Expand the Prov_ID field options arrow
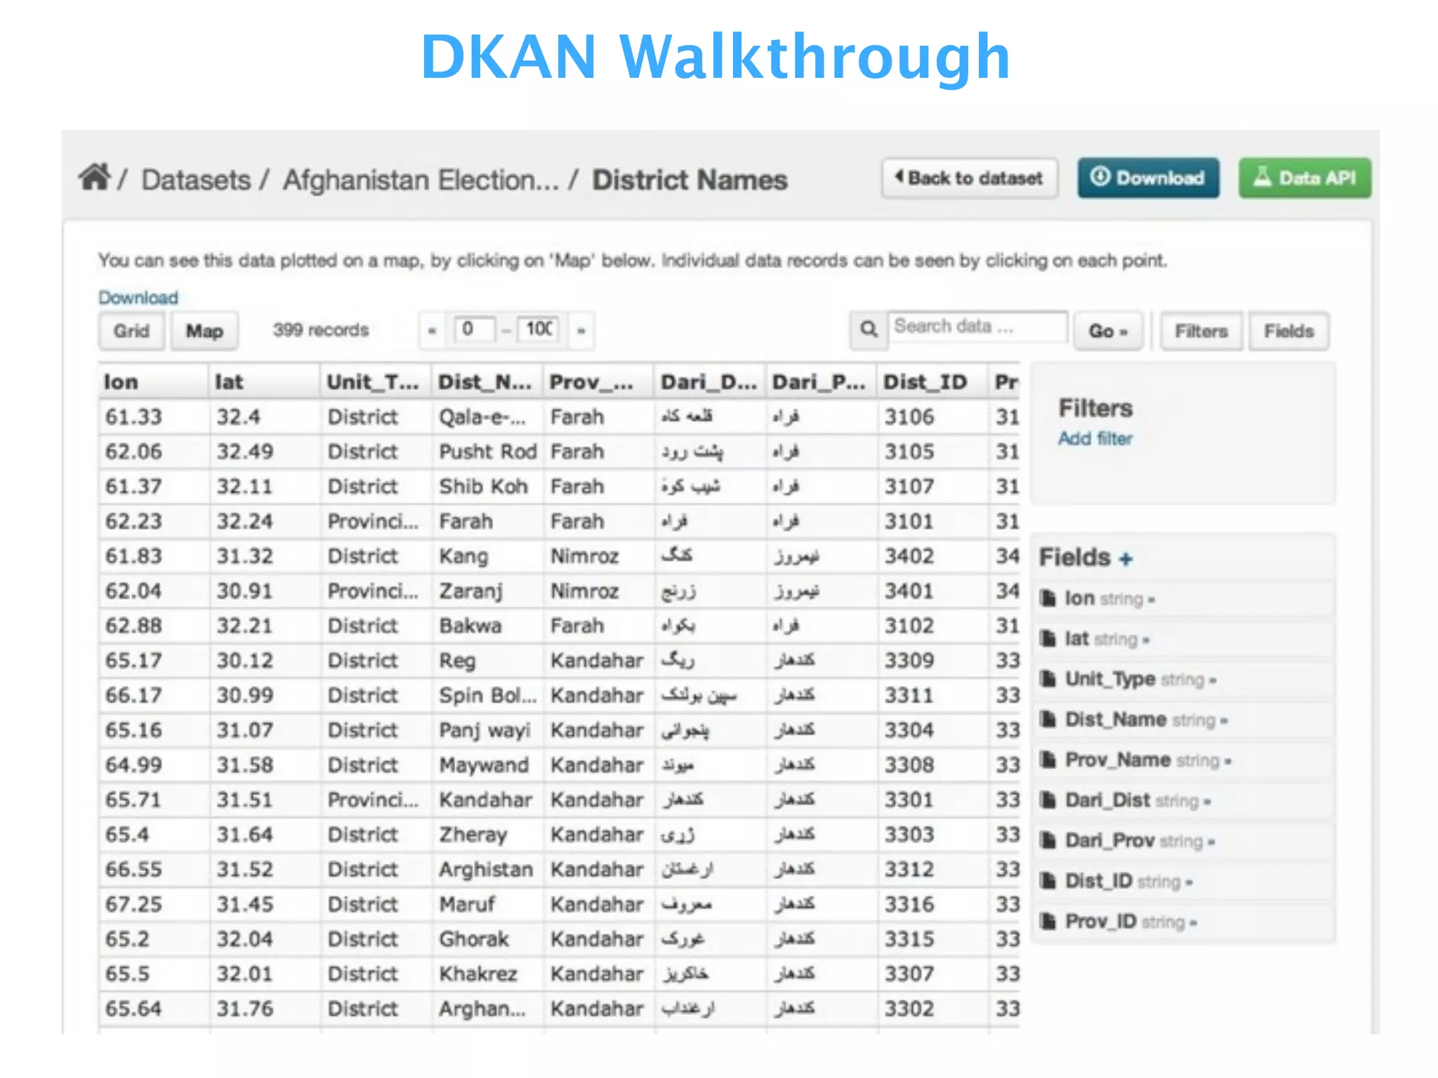This screenshot has width=1438, height=1078. (1194, 923)
